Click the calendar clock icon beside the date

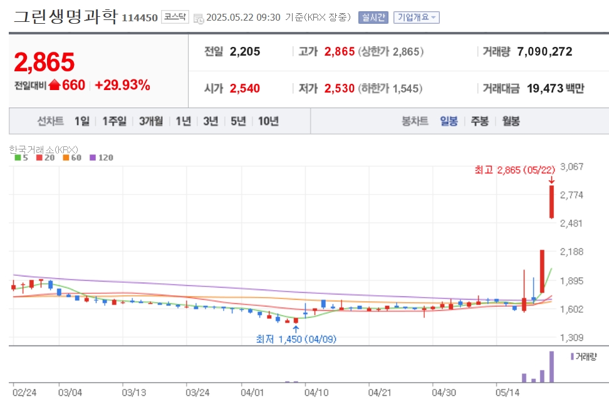tap(199, 18)
